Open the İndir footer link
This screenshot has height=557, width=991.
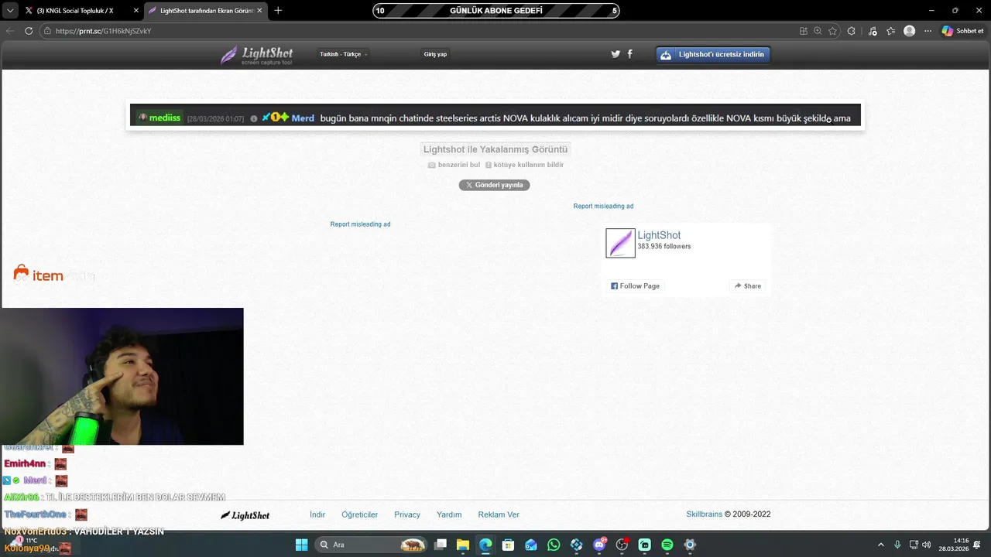317,514
